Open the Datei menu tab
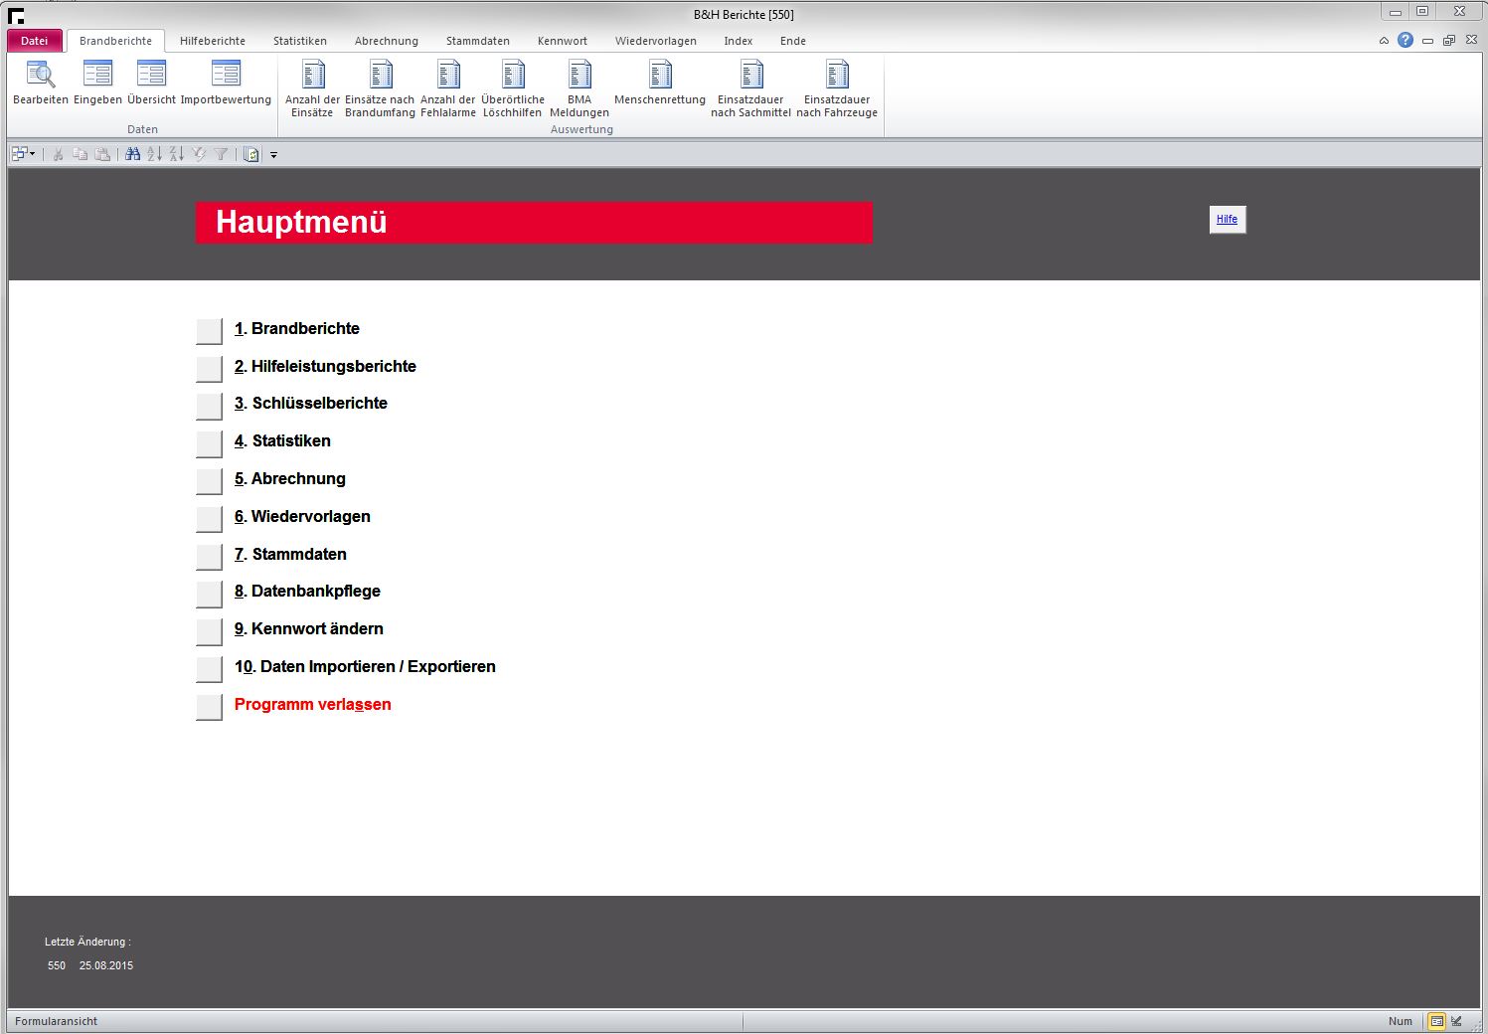The image size is (1488, 1034). pos(35,41)
